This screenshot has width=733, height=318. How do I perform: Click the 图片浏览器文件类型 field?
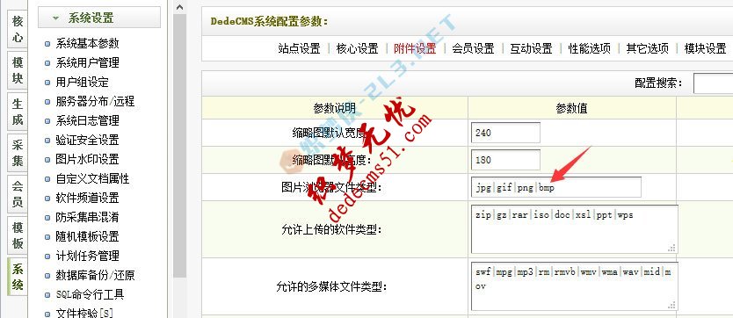pos(555,187)
